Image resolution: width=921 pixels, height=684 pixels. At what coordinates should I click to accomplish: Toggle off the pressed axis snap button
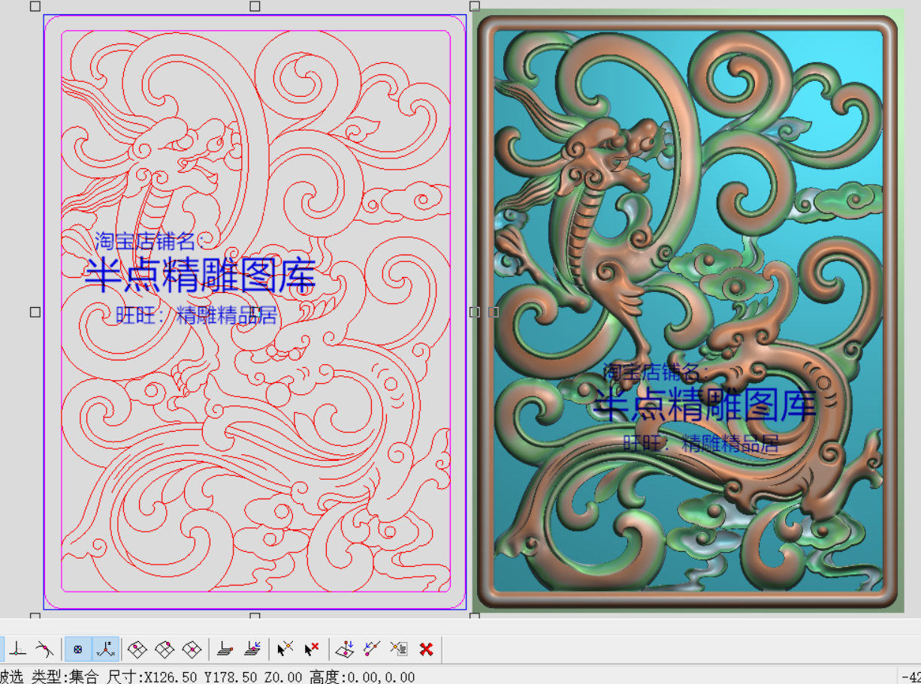[106, 649]
